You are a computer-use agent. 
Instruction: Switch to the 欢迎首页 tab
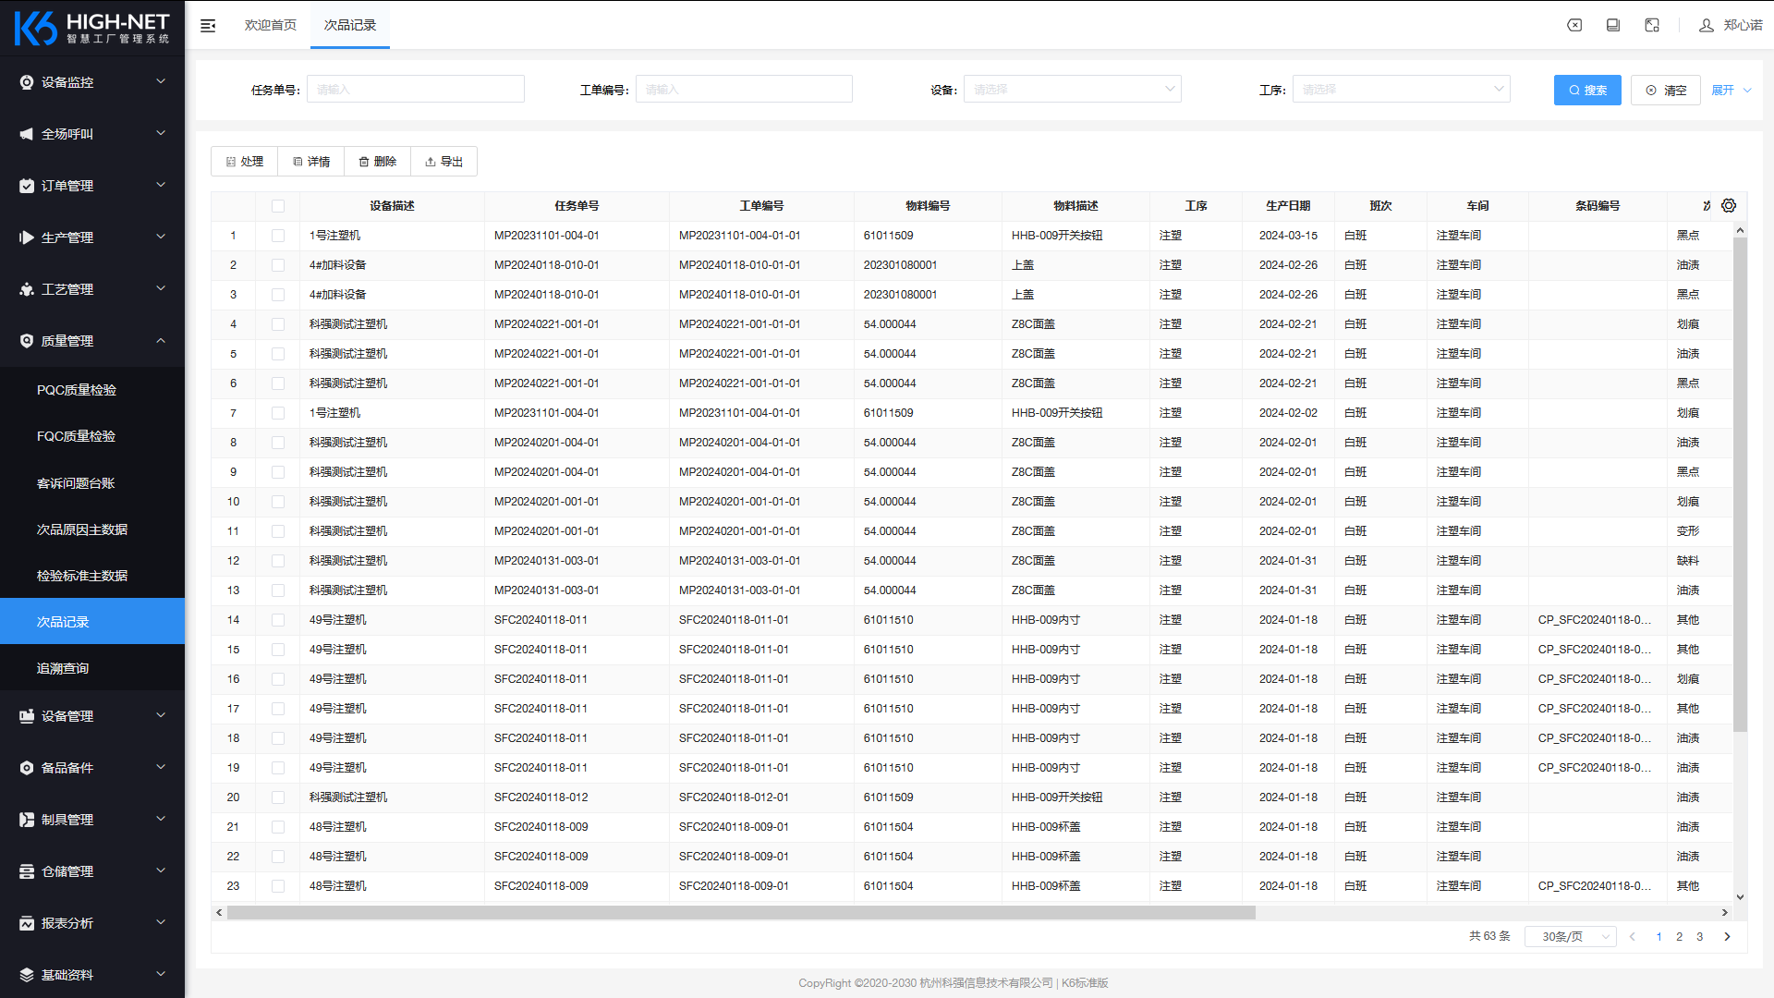270,25
